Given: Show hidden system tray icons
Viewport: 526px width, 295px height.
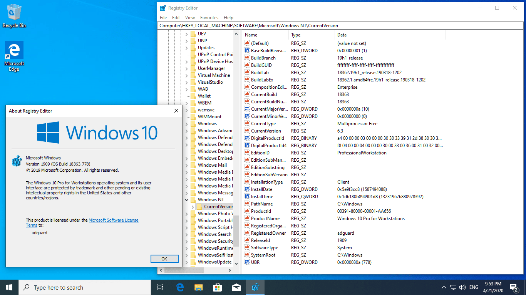Looking at the screenshot, I should [444, 287].
